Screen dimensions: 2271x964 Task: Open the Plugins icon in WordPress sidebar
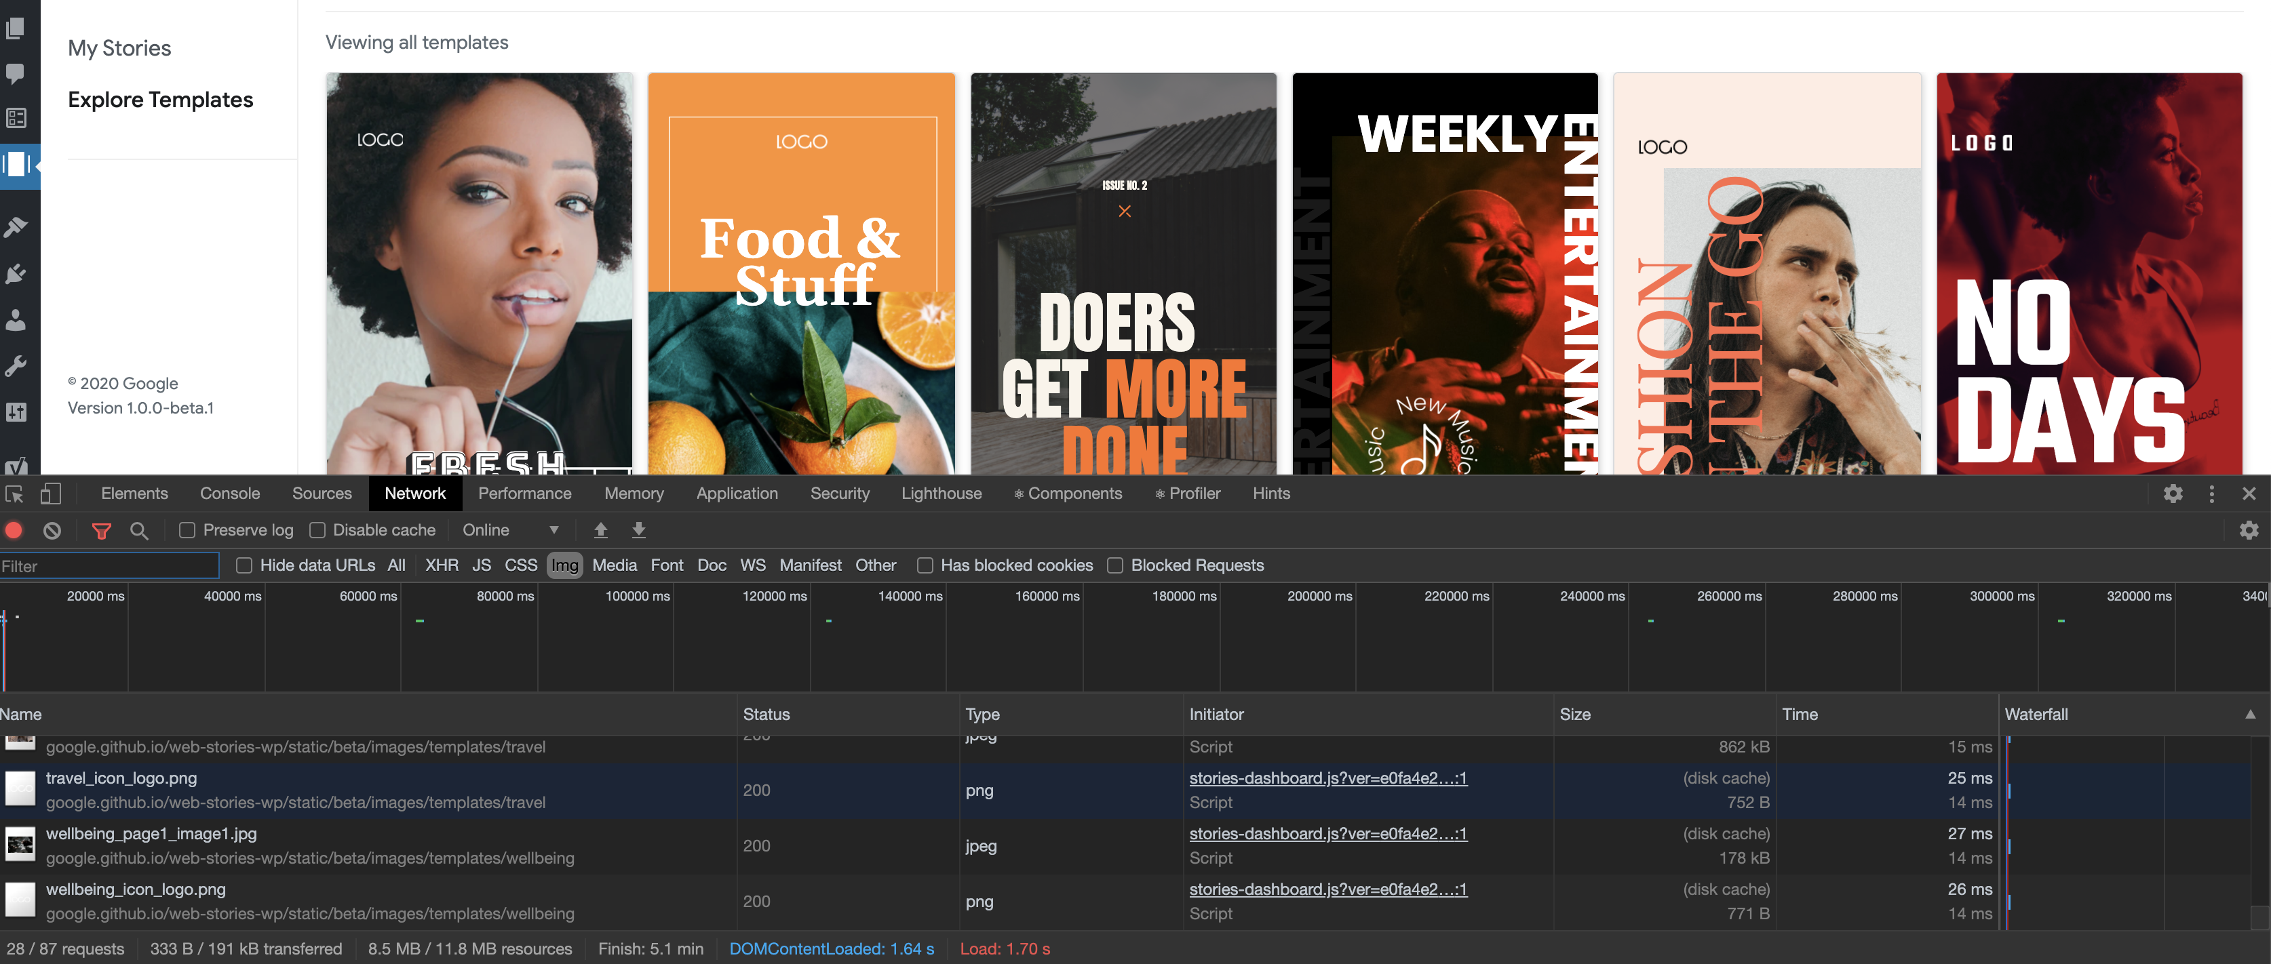pyautogui.click(x=16, y=273)
